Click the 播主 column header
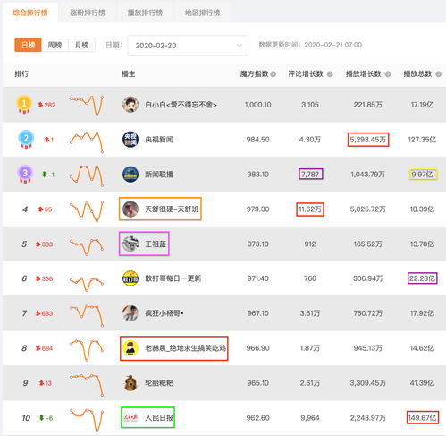The width and height of the screenshot is (446, 436). (x=129, y=74)
